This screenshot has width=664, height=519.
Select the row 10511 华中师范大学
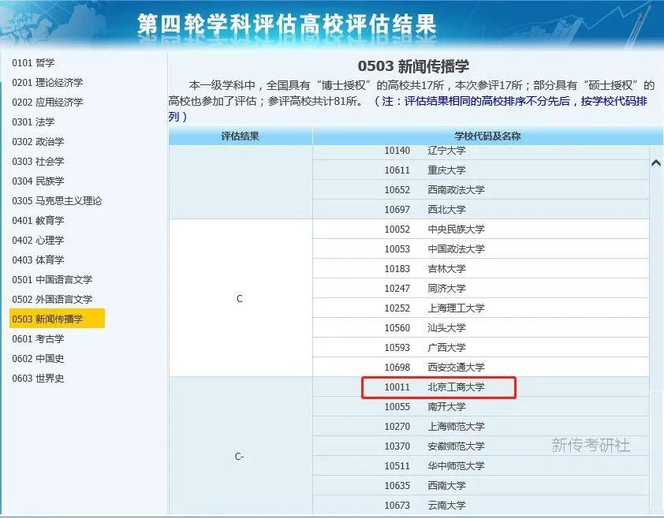[x=480, y=465]
